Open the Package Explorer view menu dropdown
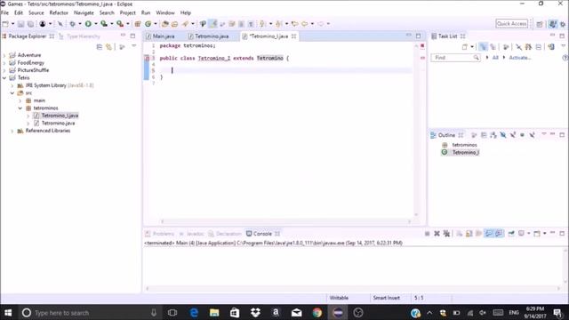This screenshot has height=320, width=569. pyautogui.click(x=134, y=46)
